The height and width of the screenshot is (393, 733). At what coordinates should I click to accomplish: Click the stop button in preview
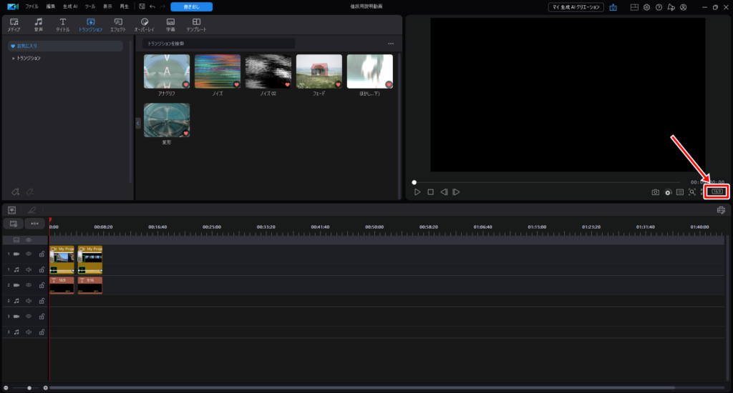click(x=430, y=191)
